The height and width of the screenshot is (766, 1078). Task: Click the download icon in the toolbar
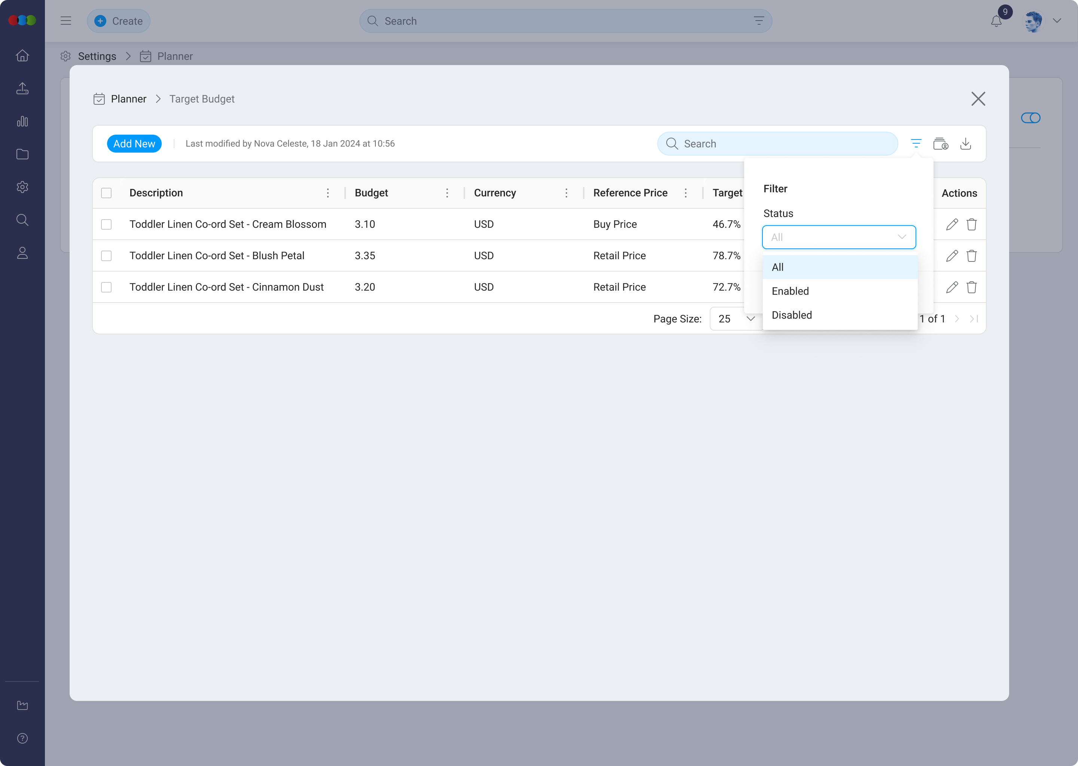(965, 143)
